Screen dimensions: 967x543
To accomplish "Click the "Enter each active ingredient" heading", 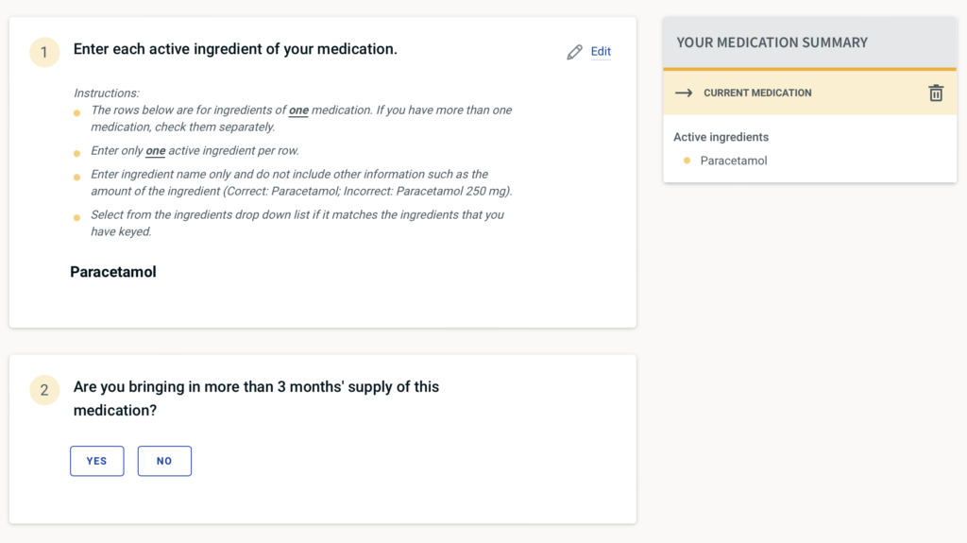I will (235, 49).
